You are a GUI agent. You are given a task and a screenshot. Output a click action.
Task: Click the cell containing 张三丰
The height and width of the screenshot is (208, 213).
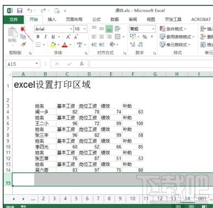click(x=45, y=135)
